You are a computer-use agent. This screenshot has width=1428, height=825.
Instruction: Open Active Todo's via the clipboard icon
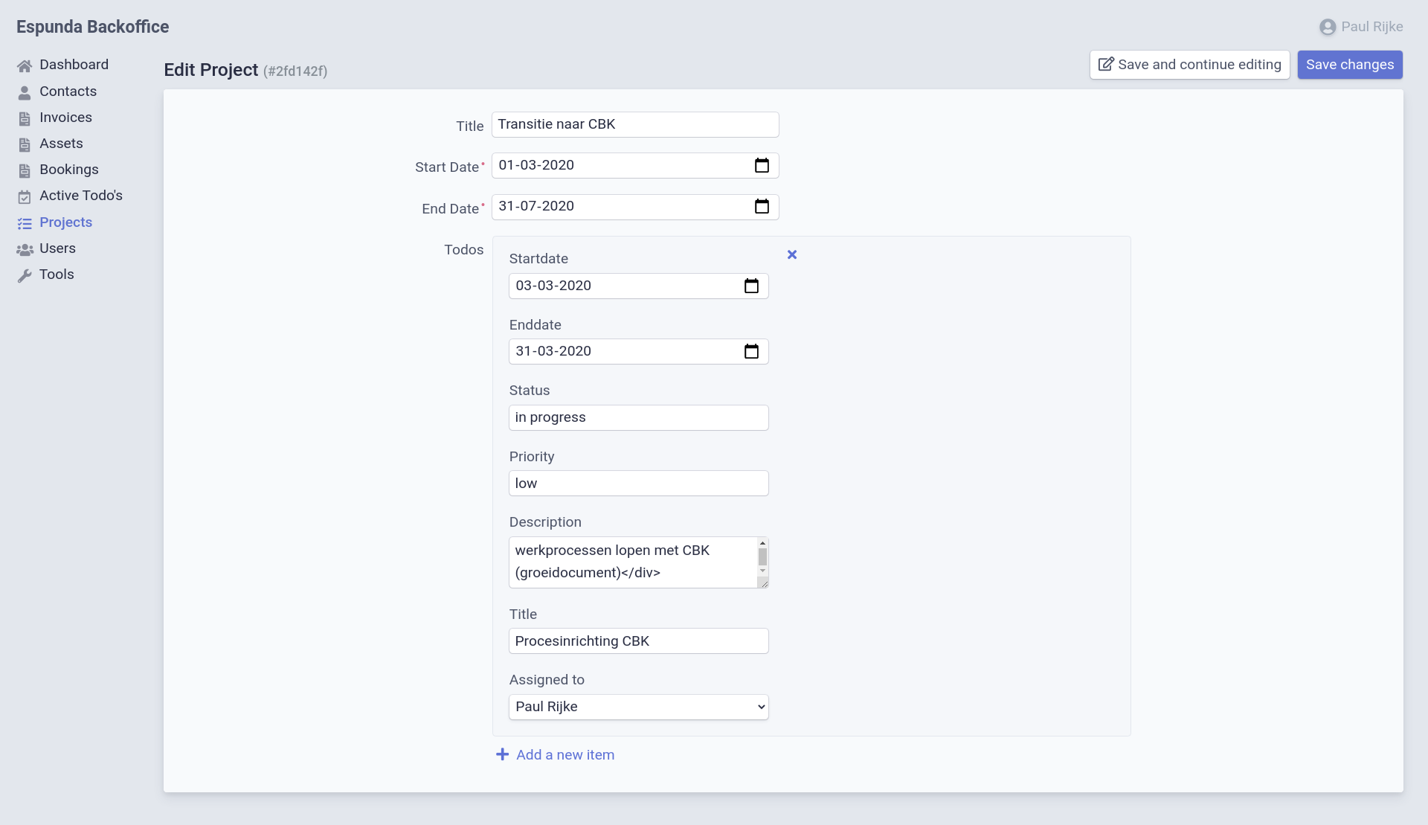(25, 196)
